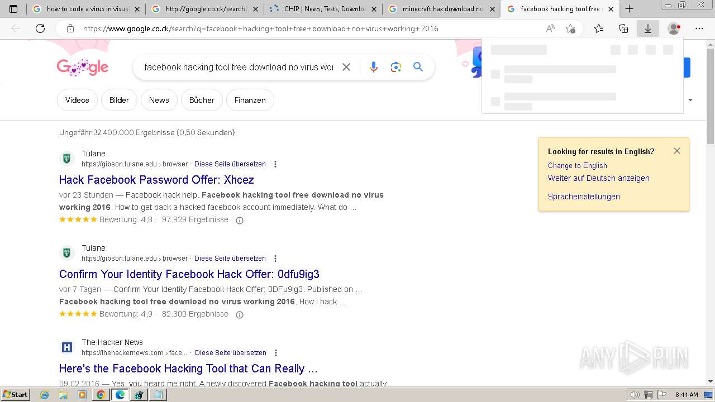Expand the dropdown arrow beside tools
This screenshot has height=402, width=715.
coord(690,100)
